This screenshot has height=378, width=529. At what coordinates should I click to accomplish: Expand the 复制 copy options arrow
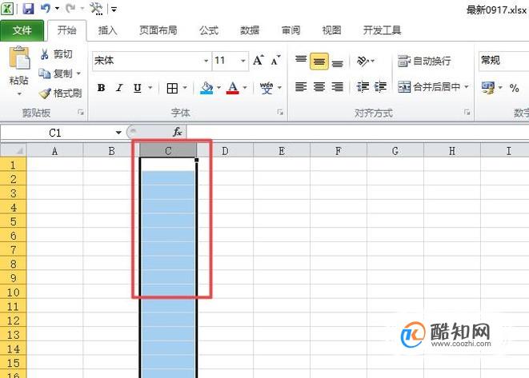pyautogui.click(x=78, y=73)
